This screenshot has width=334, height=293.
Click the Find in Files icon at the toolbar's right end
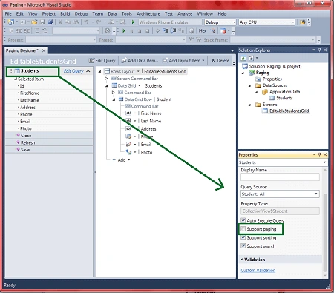pyautogui.click(x=302, y=22)
